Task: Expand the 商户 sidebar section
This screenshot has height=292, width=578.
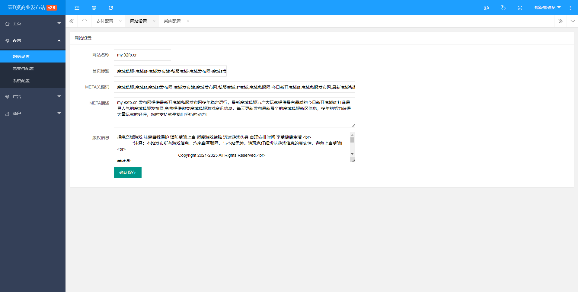Action: point(33,114)
